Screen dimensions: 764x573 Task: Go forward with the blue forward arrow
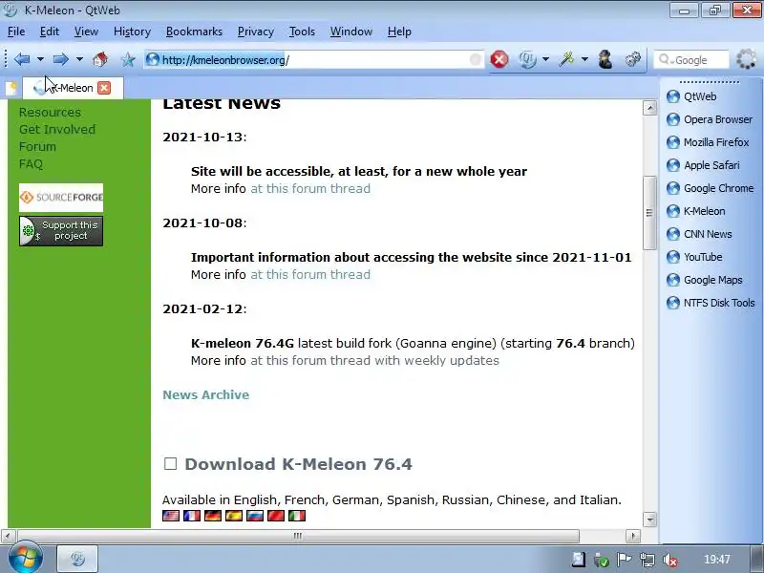tap(60, 59)
